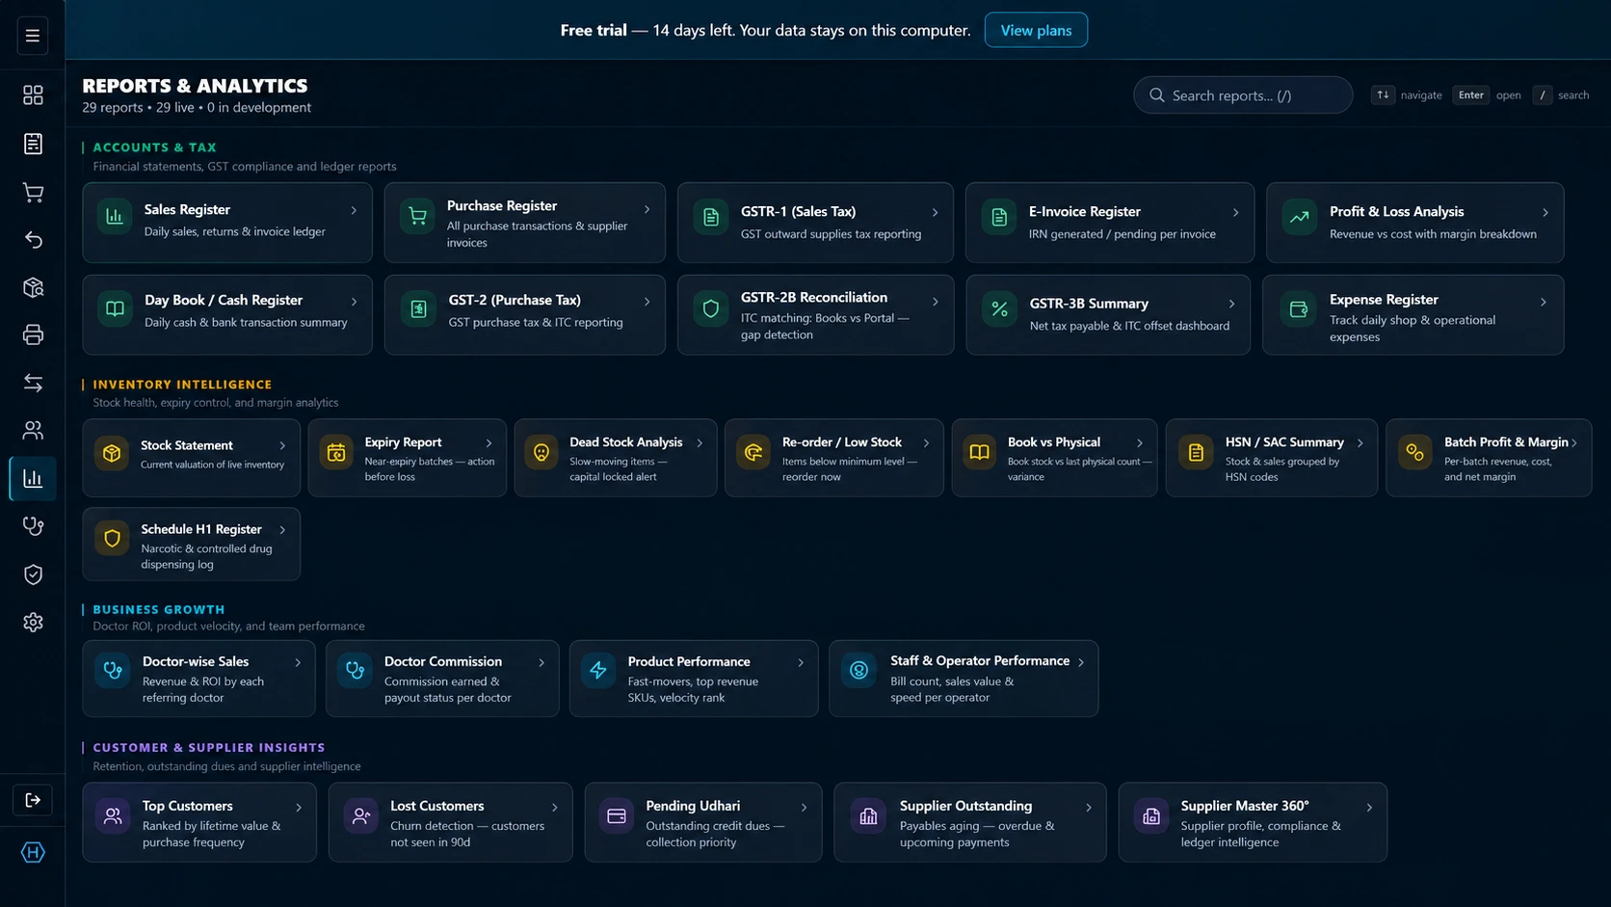Click the Supplier Outstanding building icon

(868, 816)
